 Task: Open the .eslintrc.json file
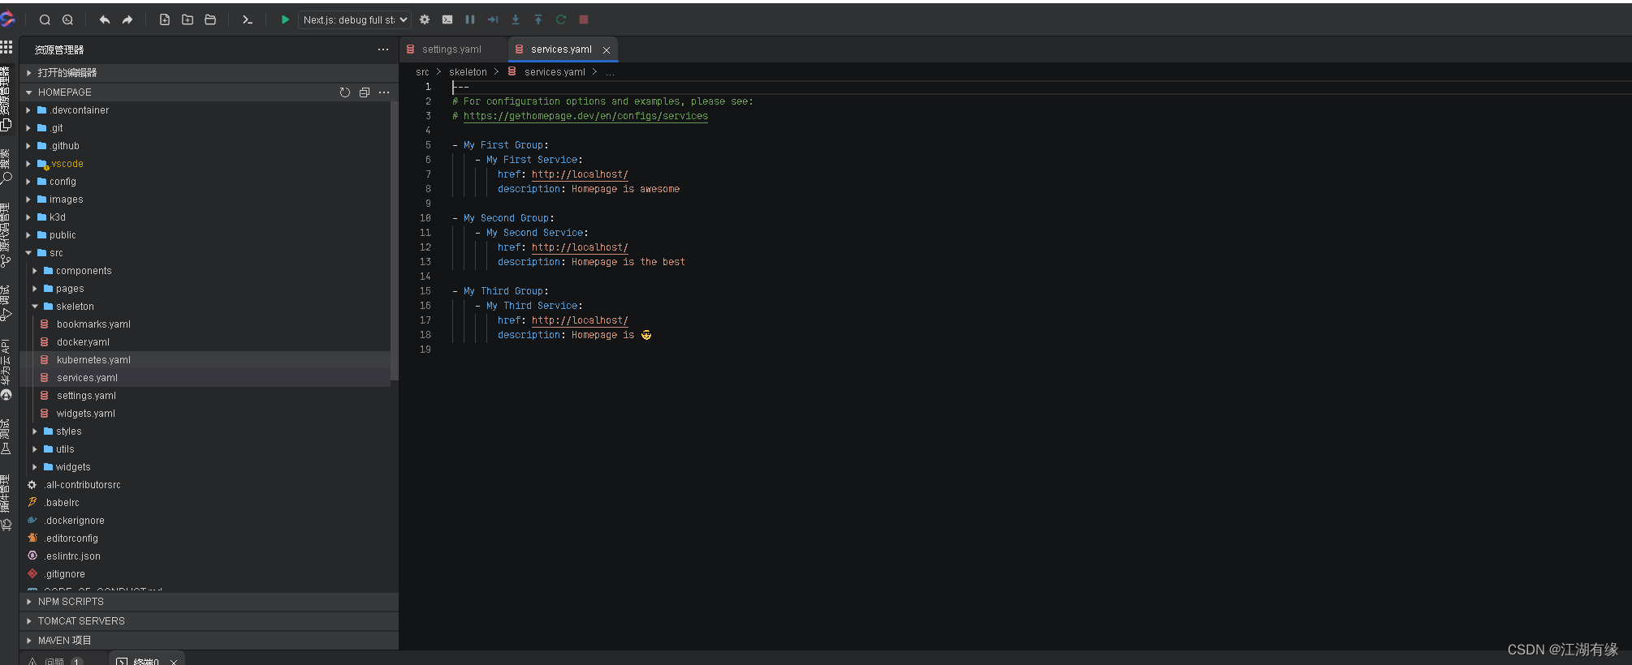coord(72,556)
